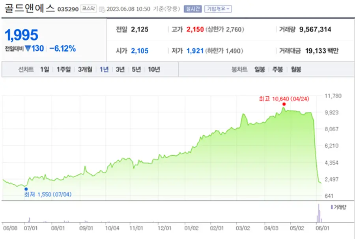Screen dimensions: 355x239
Task: Click the KOSDAQ market badge icon
Action: click(88, 9)
